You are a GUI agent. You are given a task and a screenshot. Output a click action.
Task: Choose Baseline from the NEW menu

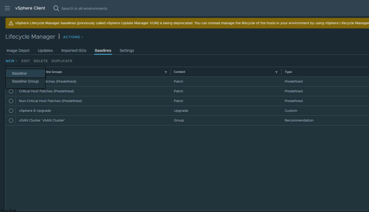tap(26, 73)
